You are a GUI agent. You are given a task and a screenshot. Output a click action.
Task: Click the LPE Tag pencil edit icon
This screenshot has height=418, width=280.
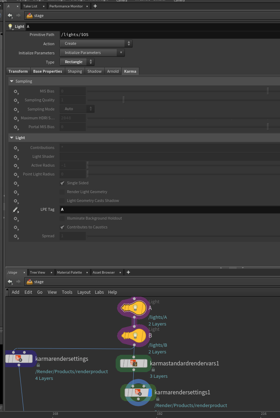pos(16,210)
